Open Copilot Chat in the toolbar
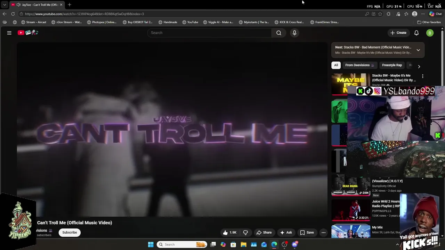 pos(435,14)
